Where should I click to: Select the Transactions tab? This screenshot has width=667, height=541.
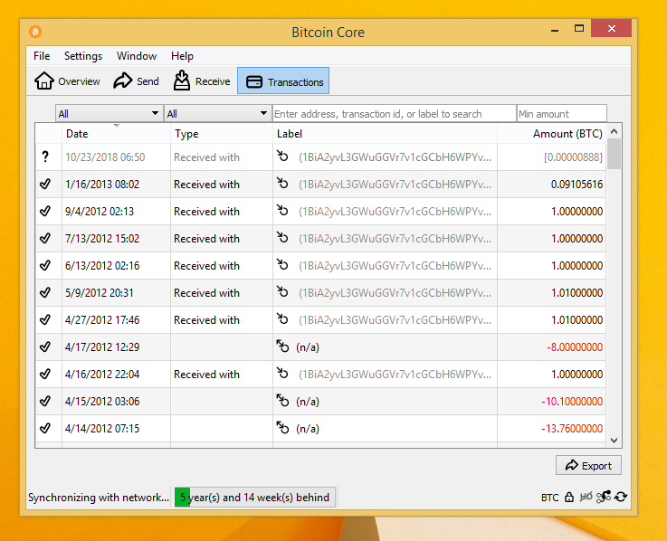point(283,81)
